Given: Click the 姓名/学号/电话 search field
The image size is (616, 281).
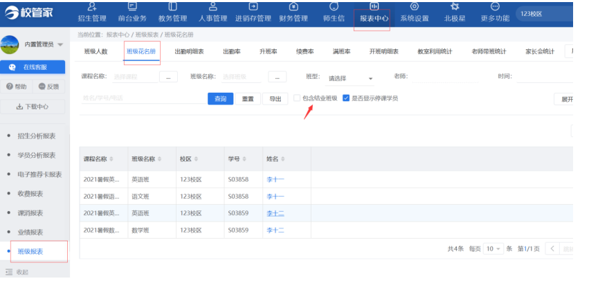Looking at the screenshot, I should click(x=143, y=98).
